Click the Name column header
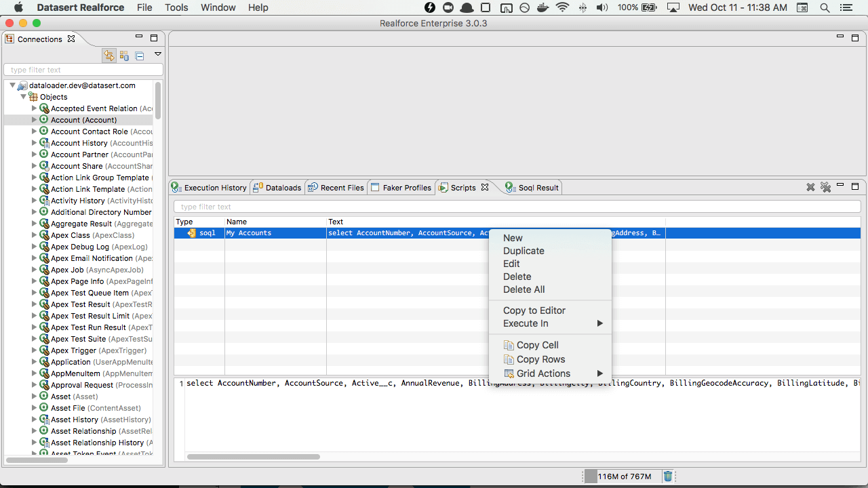The height and width of the screenshot is (488, 868). point(275,222)
